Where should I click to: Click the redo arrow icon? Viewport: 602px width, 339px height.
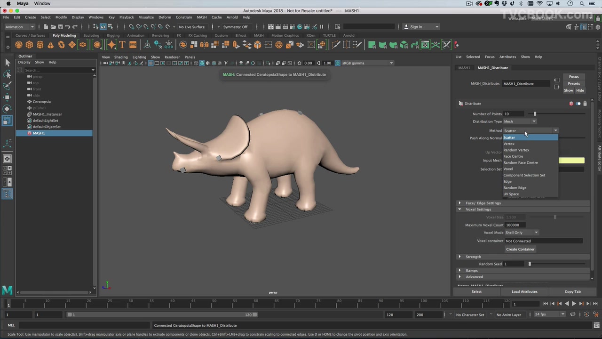click(75, 27)
